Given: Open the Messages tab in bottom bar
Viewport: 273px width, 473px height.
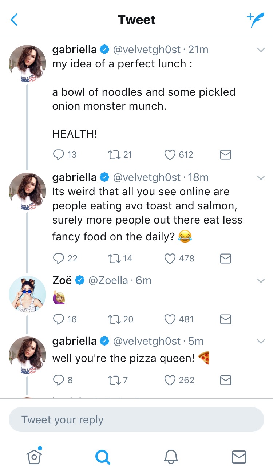Looking at the screenshot, I should (x=239, y=457).
